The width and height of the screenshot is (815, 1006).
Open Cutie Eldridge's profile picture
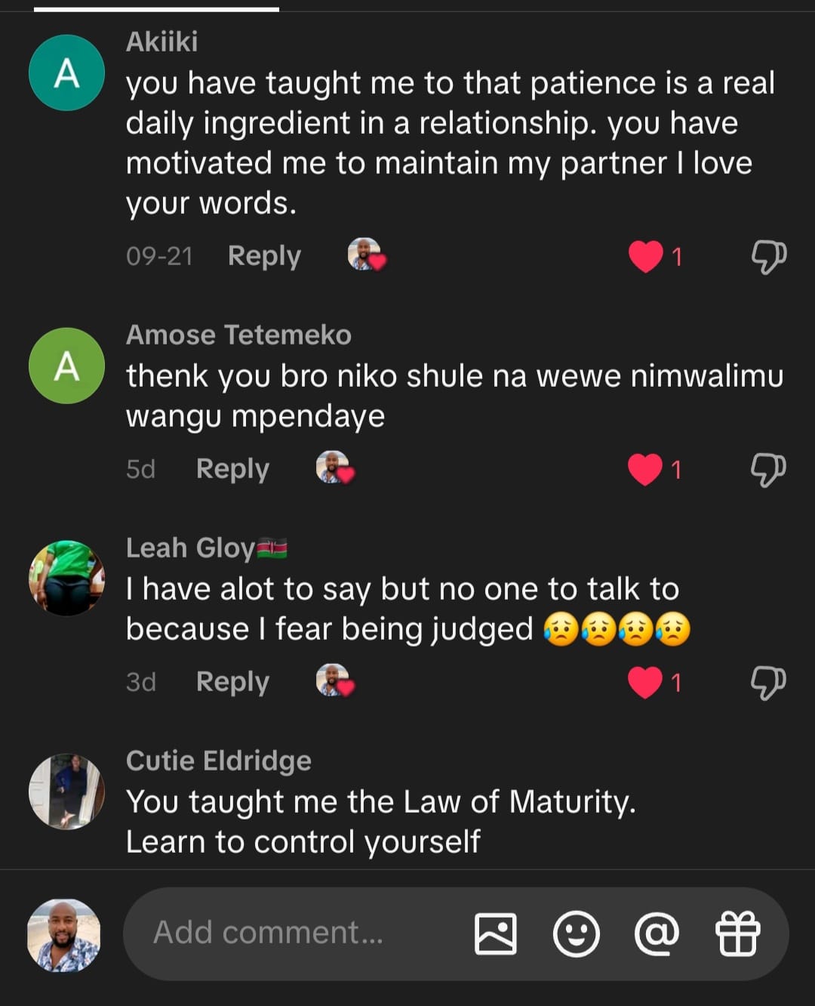coord(66,792)
